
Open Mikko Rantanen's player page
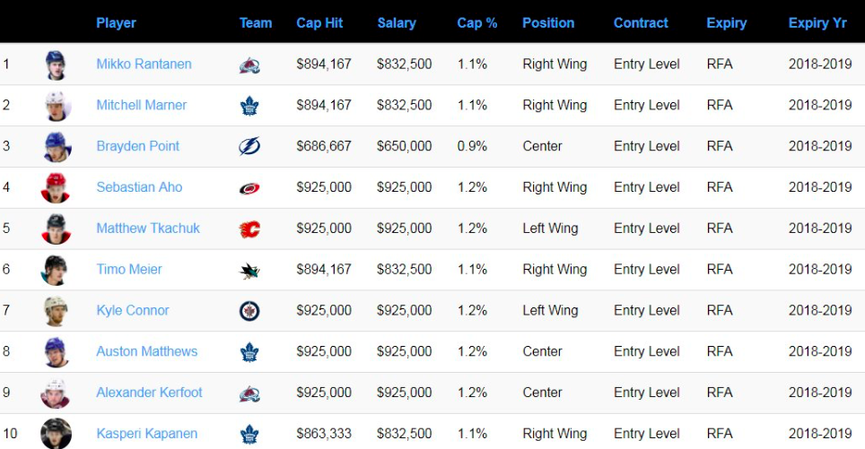tap(144, 65)
